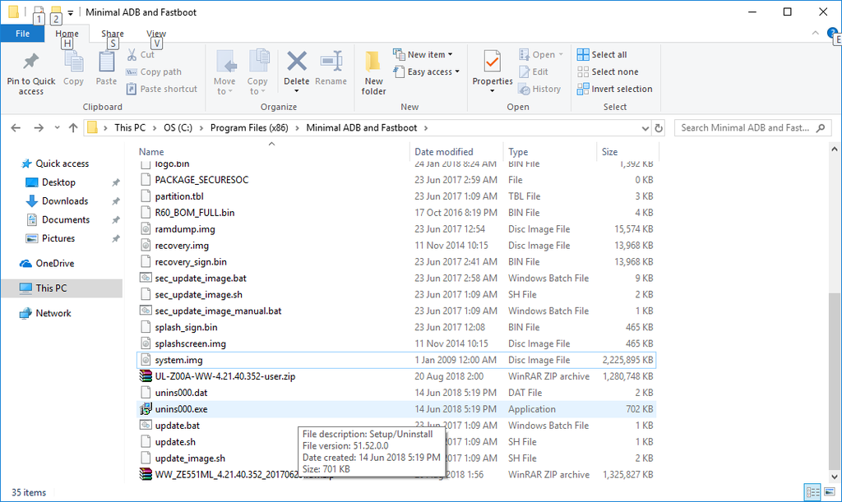Screen dimensions: 842x502
Task: Sort files by Date modified column
Action: tap(444, 152)
